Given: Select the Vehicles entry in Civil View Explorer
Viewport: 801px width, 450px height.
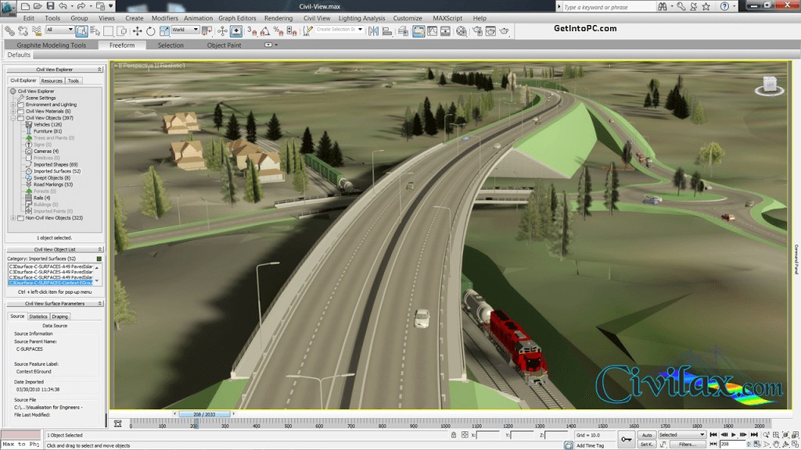Looking at the screenshot, I should coord(47,125).
